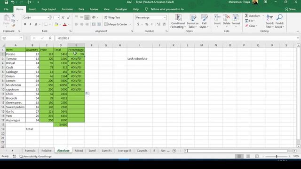Increase indent in the Alignment group
Image resolution: width=301 pixels, height=169 pixels.
[99, 24]
